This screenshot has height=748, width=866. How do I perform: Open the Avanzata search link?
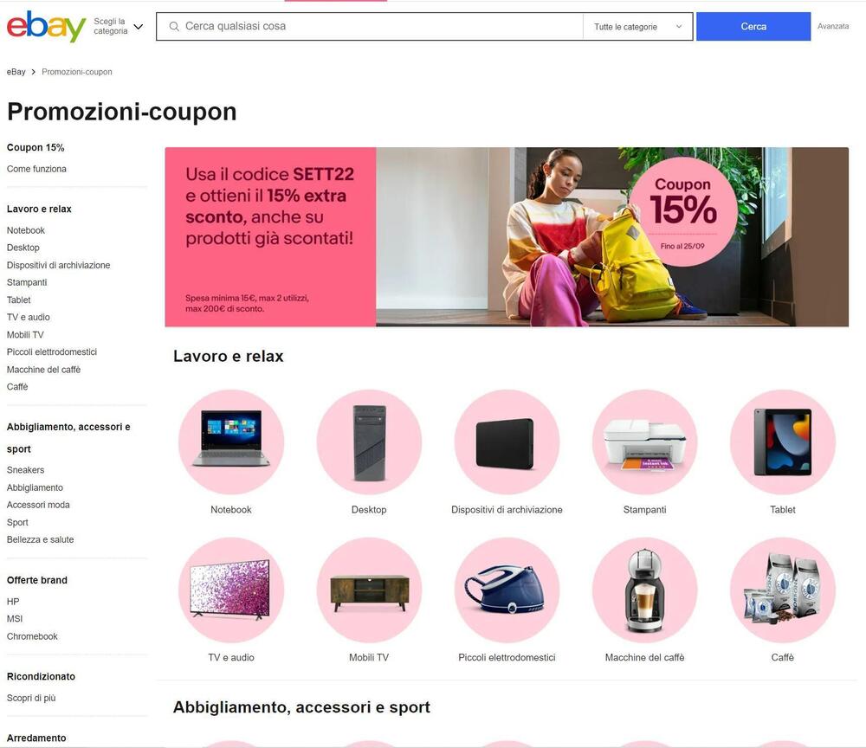833,26
